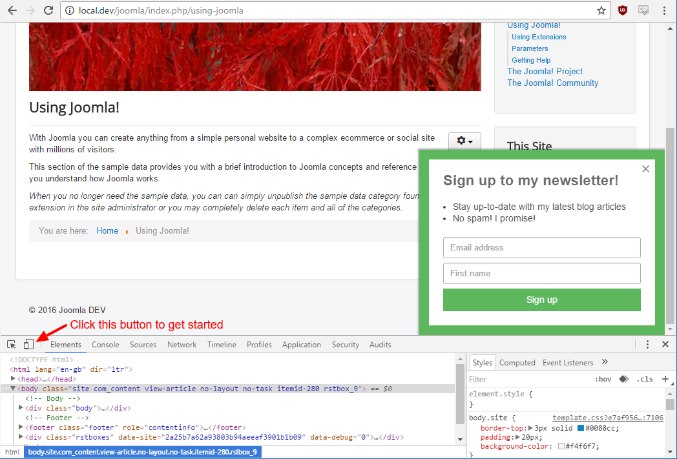Focus the Email address input field
Screen dimensions: 677x459
541,247
